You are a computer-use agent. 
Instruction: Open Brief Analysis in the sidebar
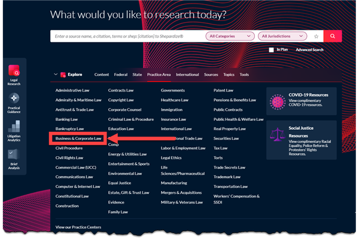tap(14, 159)
